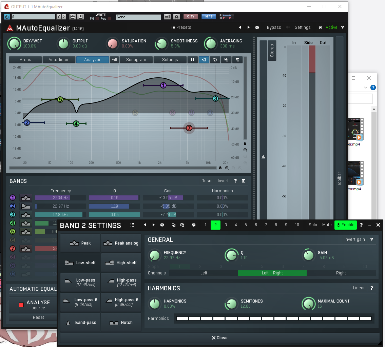Select the Notch filter shape for Band 2
The width and height of the screenshot is (385, 347).
(x=121, y=322)
